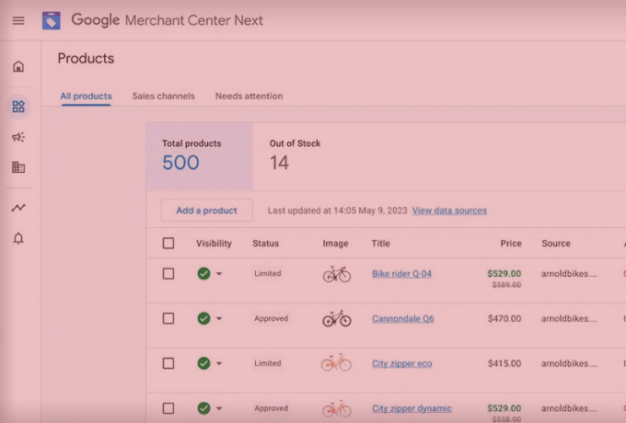This screenshot has width=626, height=423.
Task: Click City zipper dynamic bicycle thumbnail
Action: coord(336,408)
